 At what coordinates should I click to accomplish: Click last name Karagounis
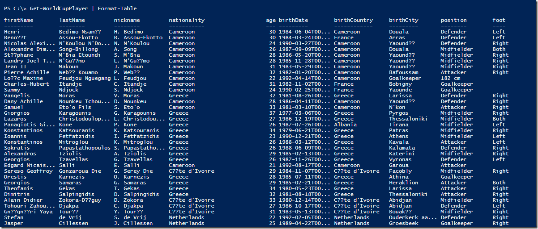[x=75, y=113]
